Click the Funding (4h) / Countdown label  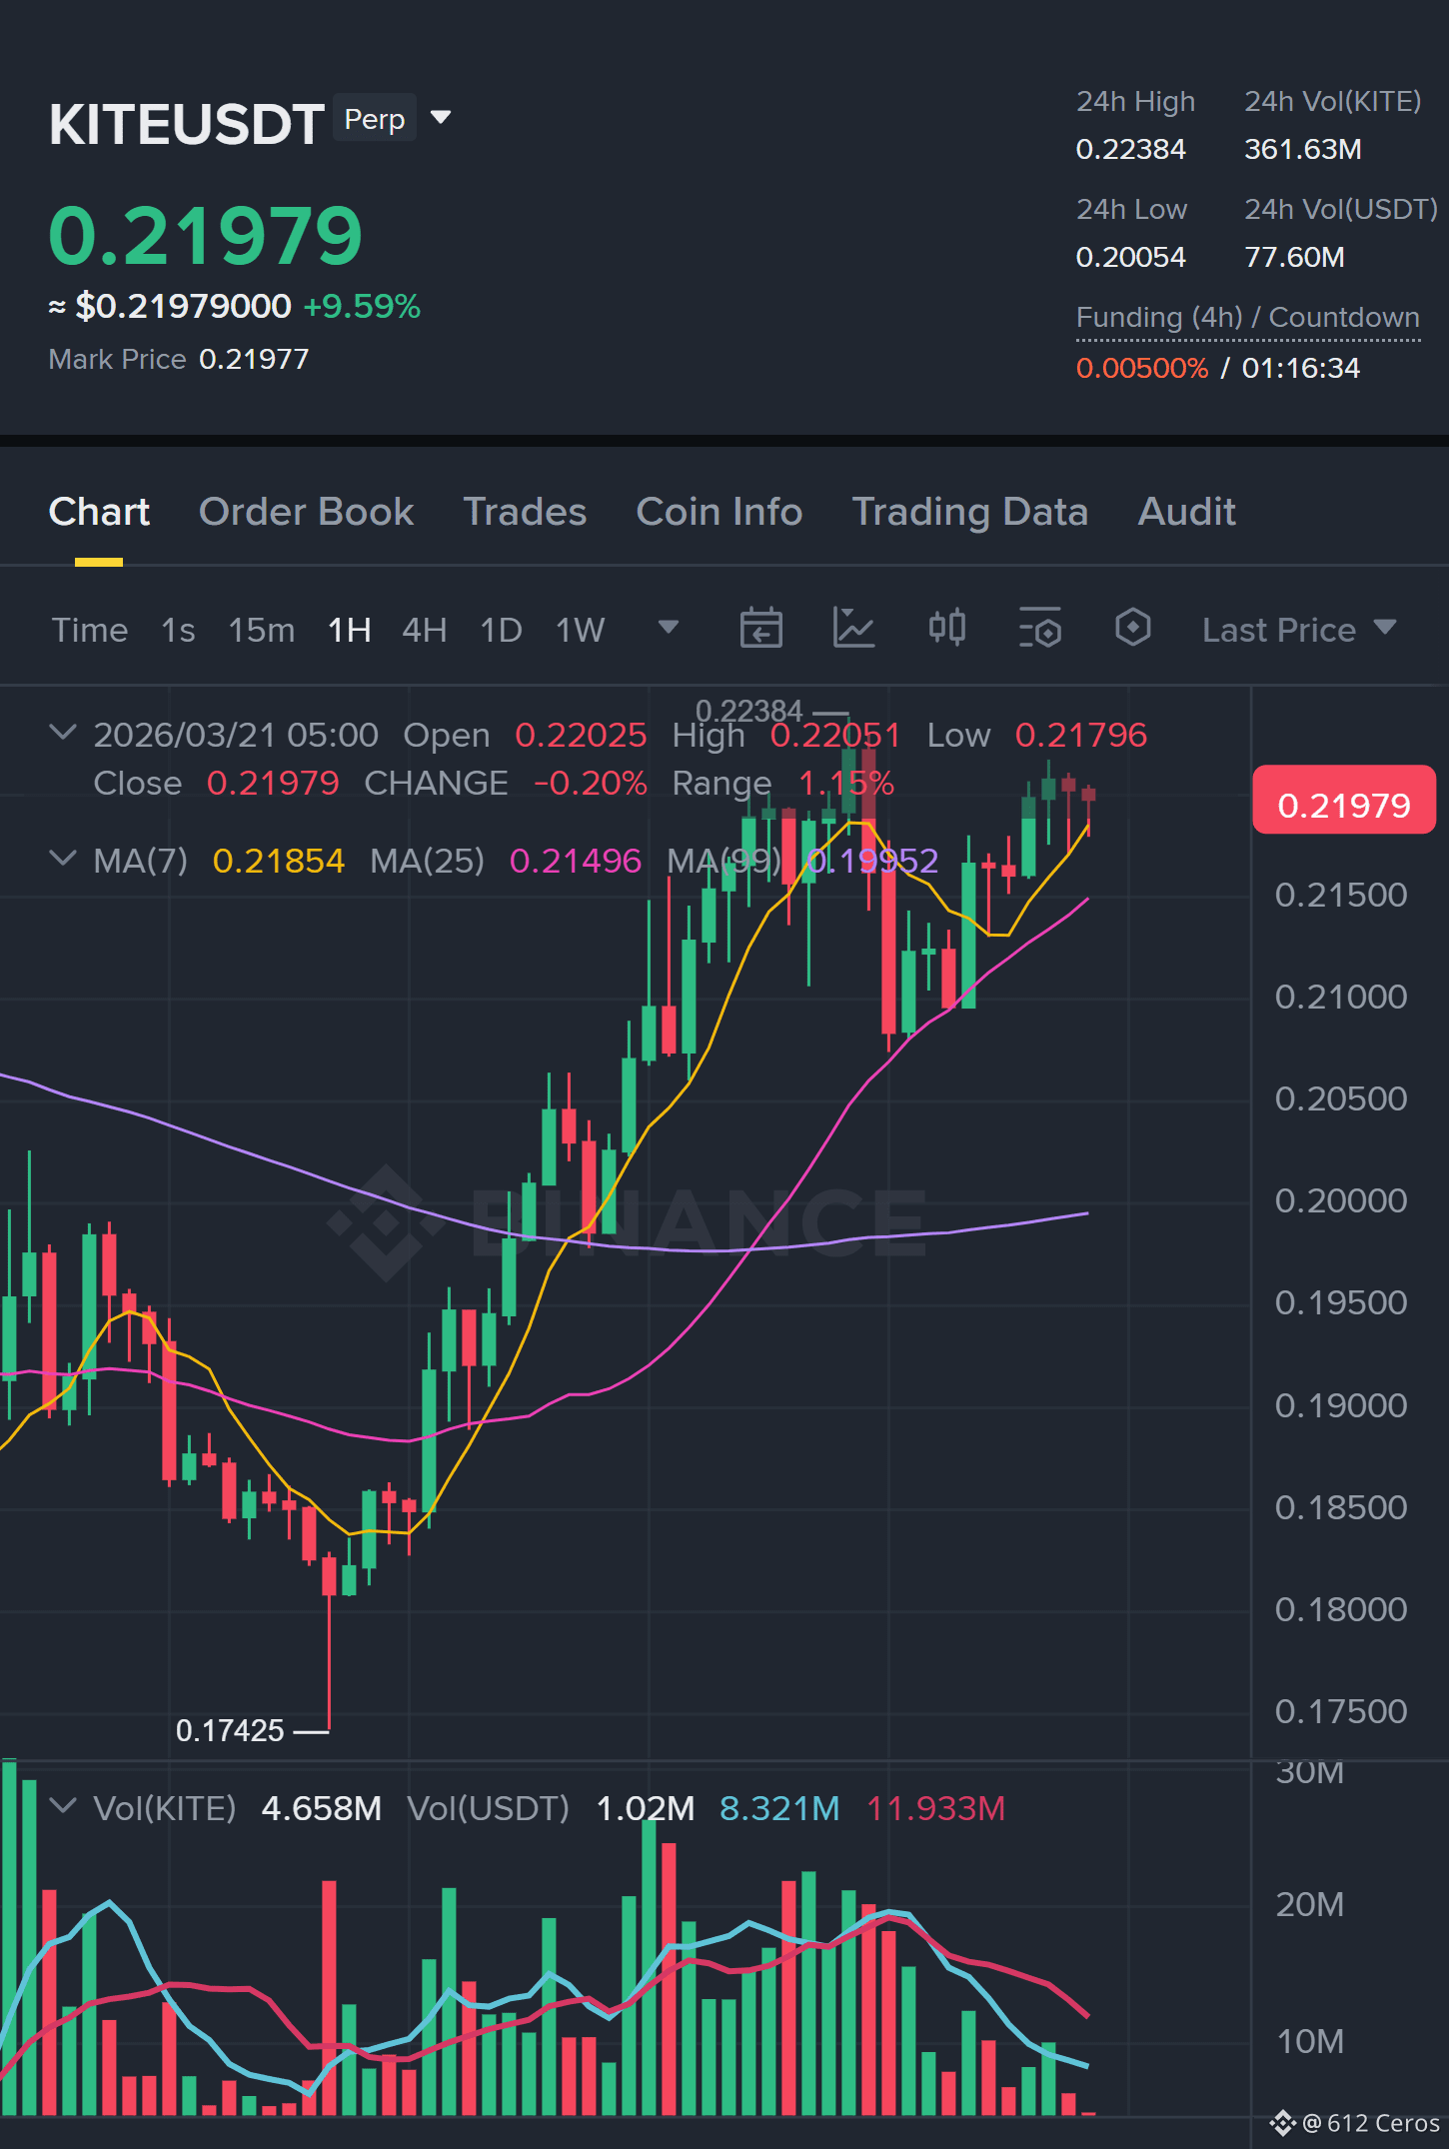click(1247, 317)
